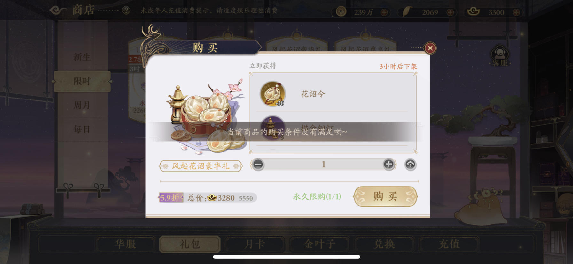Switch to the 每日 category tab
The width and height of the screenshot is (573, 264).
pos(82,129)
